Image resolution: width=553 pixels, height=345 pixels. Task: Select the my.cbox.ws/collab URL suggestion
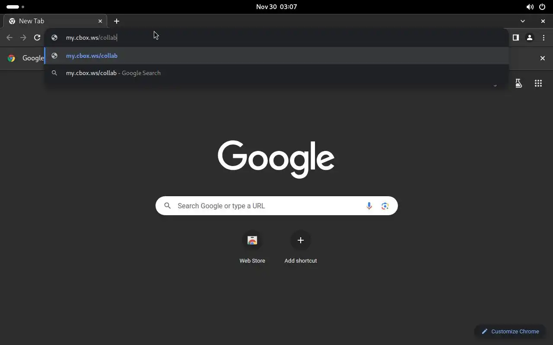[276, 56]
